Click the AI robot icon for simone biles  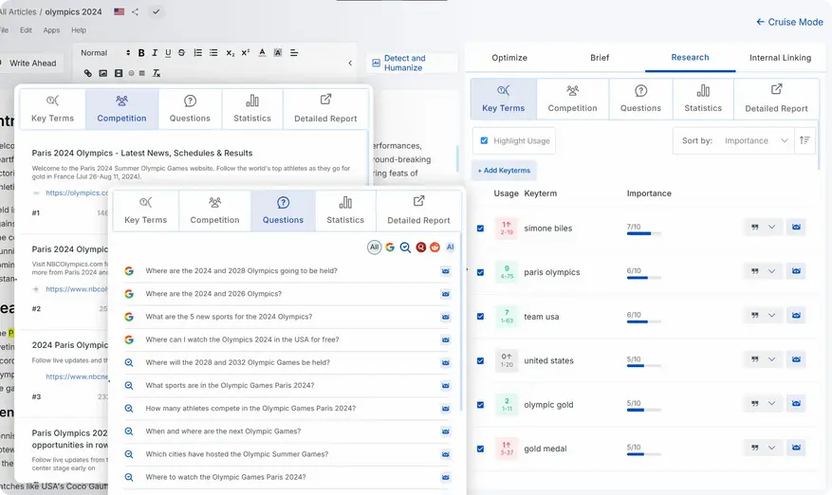point(796,228)
